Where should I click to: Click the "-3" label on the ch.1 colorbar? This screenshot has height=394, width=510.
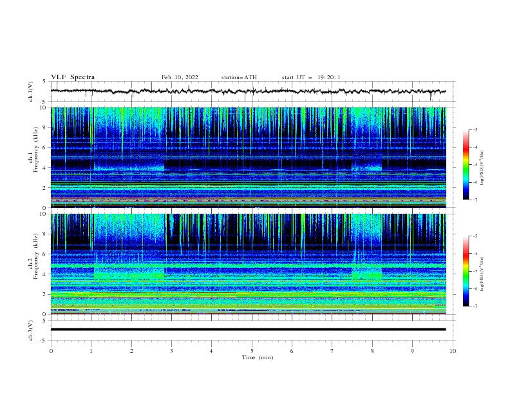pyautogui.click(x=475, y=129)
